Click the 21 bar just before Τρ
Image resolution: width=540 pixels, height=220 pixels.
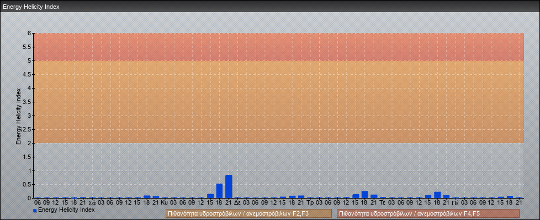[301, 197]
